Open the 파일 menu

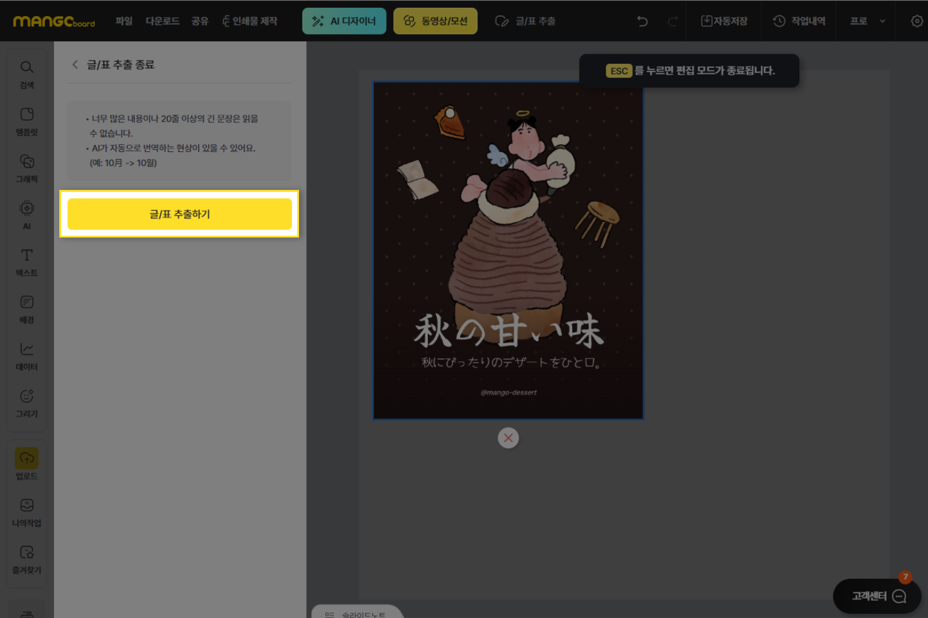(x=124, y=21)
